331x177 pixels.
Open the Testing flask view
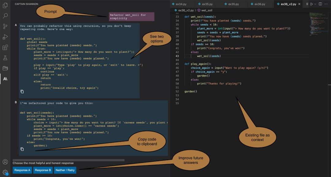point(5,58)
